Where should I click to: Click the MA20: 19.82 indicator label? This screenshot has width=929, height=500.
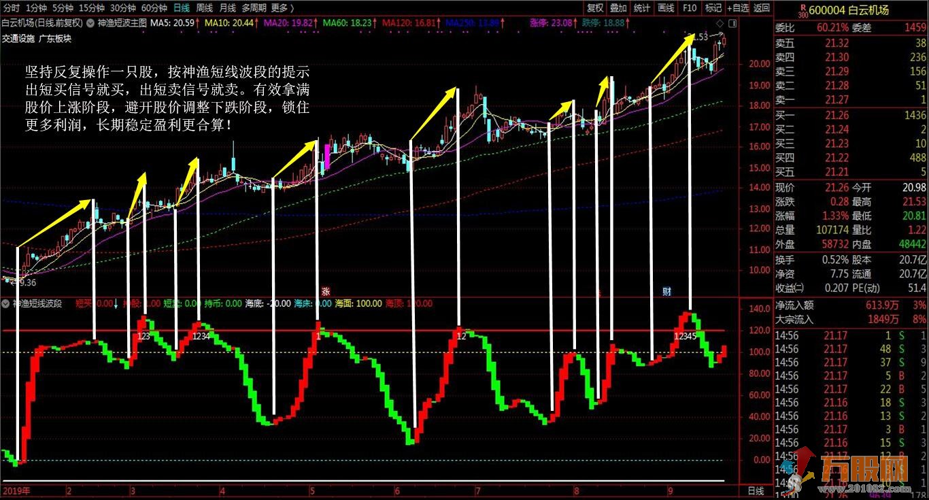tap(289, 22)
